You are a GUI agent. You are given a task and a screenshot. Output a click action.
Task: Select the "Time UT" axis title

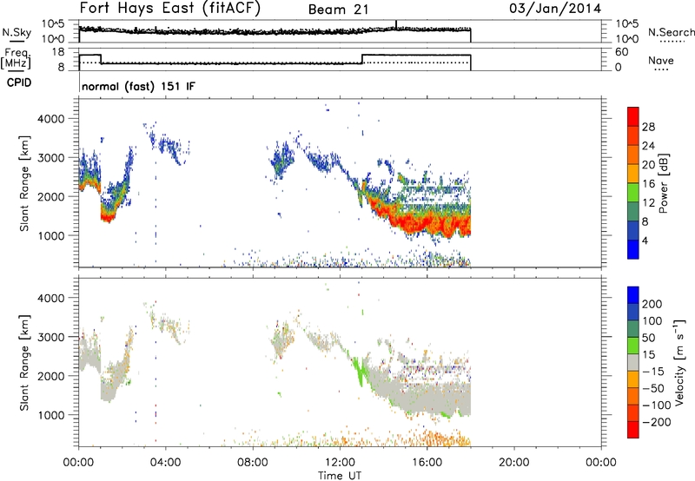(x=340, y=476)
